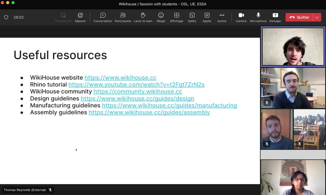The image size is (326, 195).
Task: Click muted mic icon on gray sweater tile
Action: (x=267, y=144)
